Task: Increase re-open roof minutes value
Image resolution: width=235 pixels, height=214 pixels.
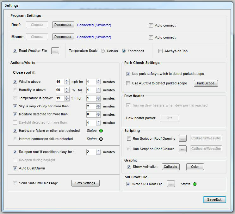Action: 98,151
